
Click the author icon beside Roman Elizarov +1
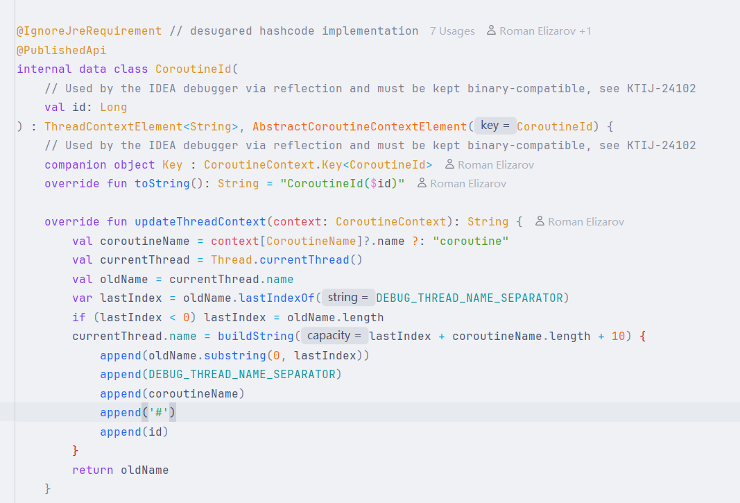click(491, 31)
